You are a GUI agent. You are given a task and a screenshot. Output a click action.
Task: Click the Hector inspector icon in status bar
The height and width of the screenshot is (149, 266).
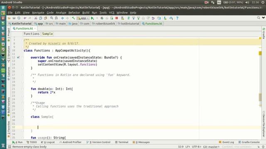coord(263,147)
